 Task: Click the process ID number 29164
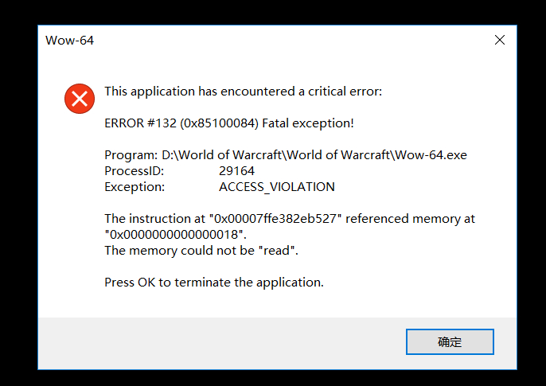[x=237, y=171]
